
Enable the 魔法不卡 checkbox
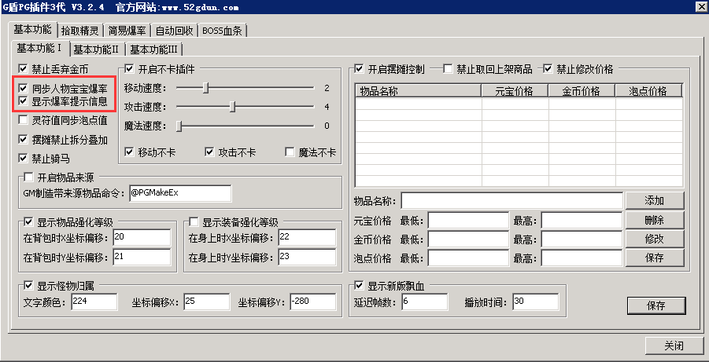(290, 152)
